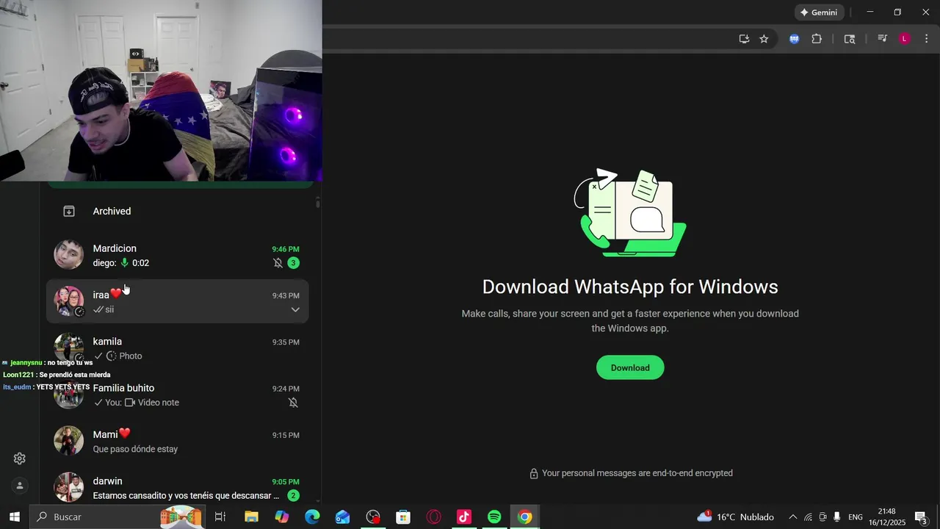Click the end-to-end encrypted lock icon

click(534, 474)
